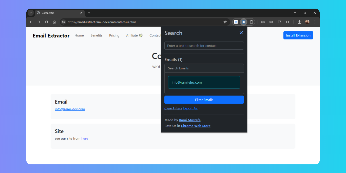Close the Contact Us browser tab
This screenshot has height=173, width=346.
[81, 13]
